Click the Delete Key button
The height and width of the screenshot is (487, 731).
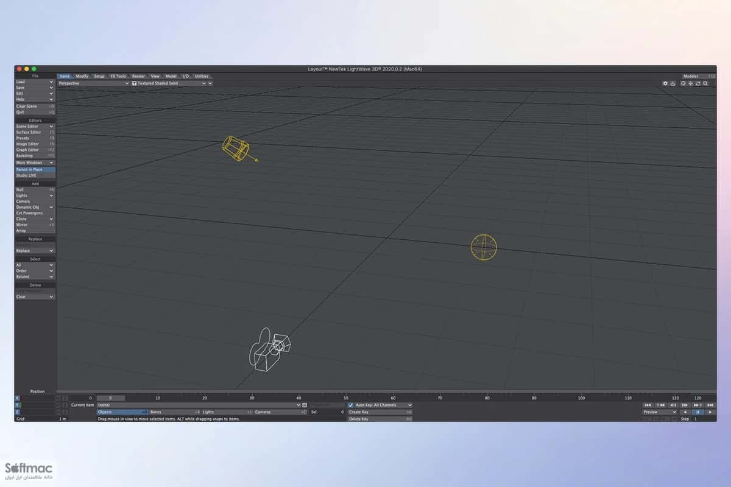(x=380, y=419)
